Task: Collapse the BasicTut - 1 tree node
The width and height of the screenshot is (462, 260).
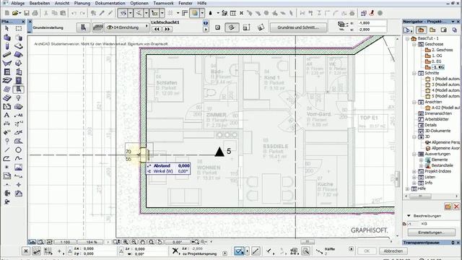Action: point(407,38)
